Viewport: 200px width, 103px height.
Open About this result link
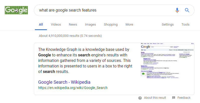tap(155, 98)
